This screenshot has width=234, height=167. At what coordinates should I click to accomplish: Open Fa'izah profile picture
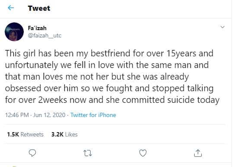(x=14, y=32)
